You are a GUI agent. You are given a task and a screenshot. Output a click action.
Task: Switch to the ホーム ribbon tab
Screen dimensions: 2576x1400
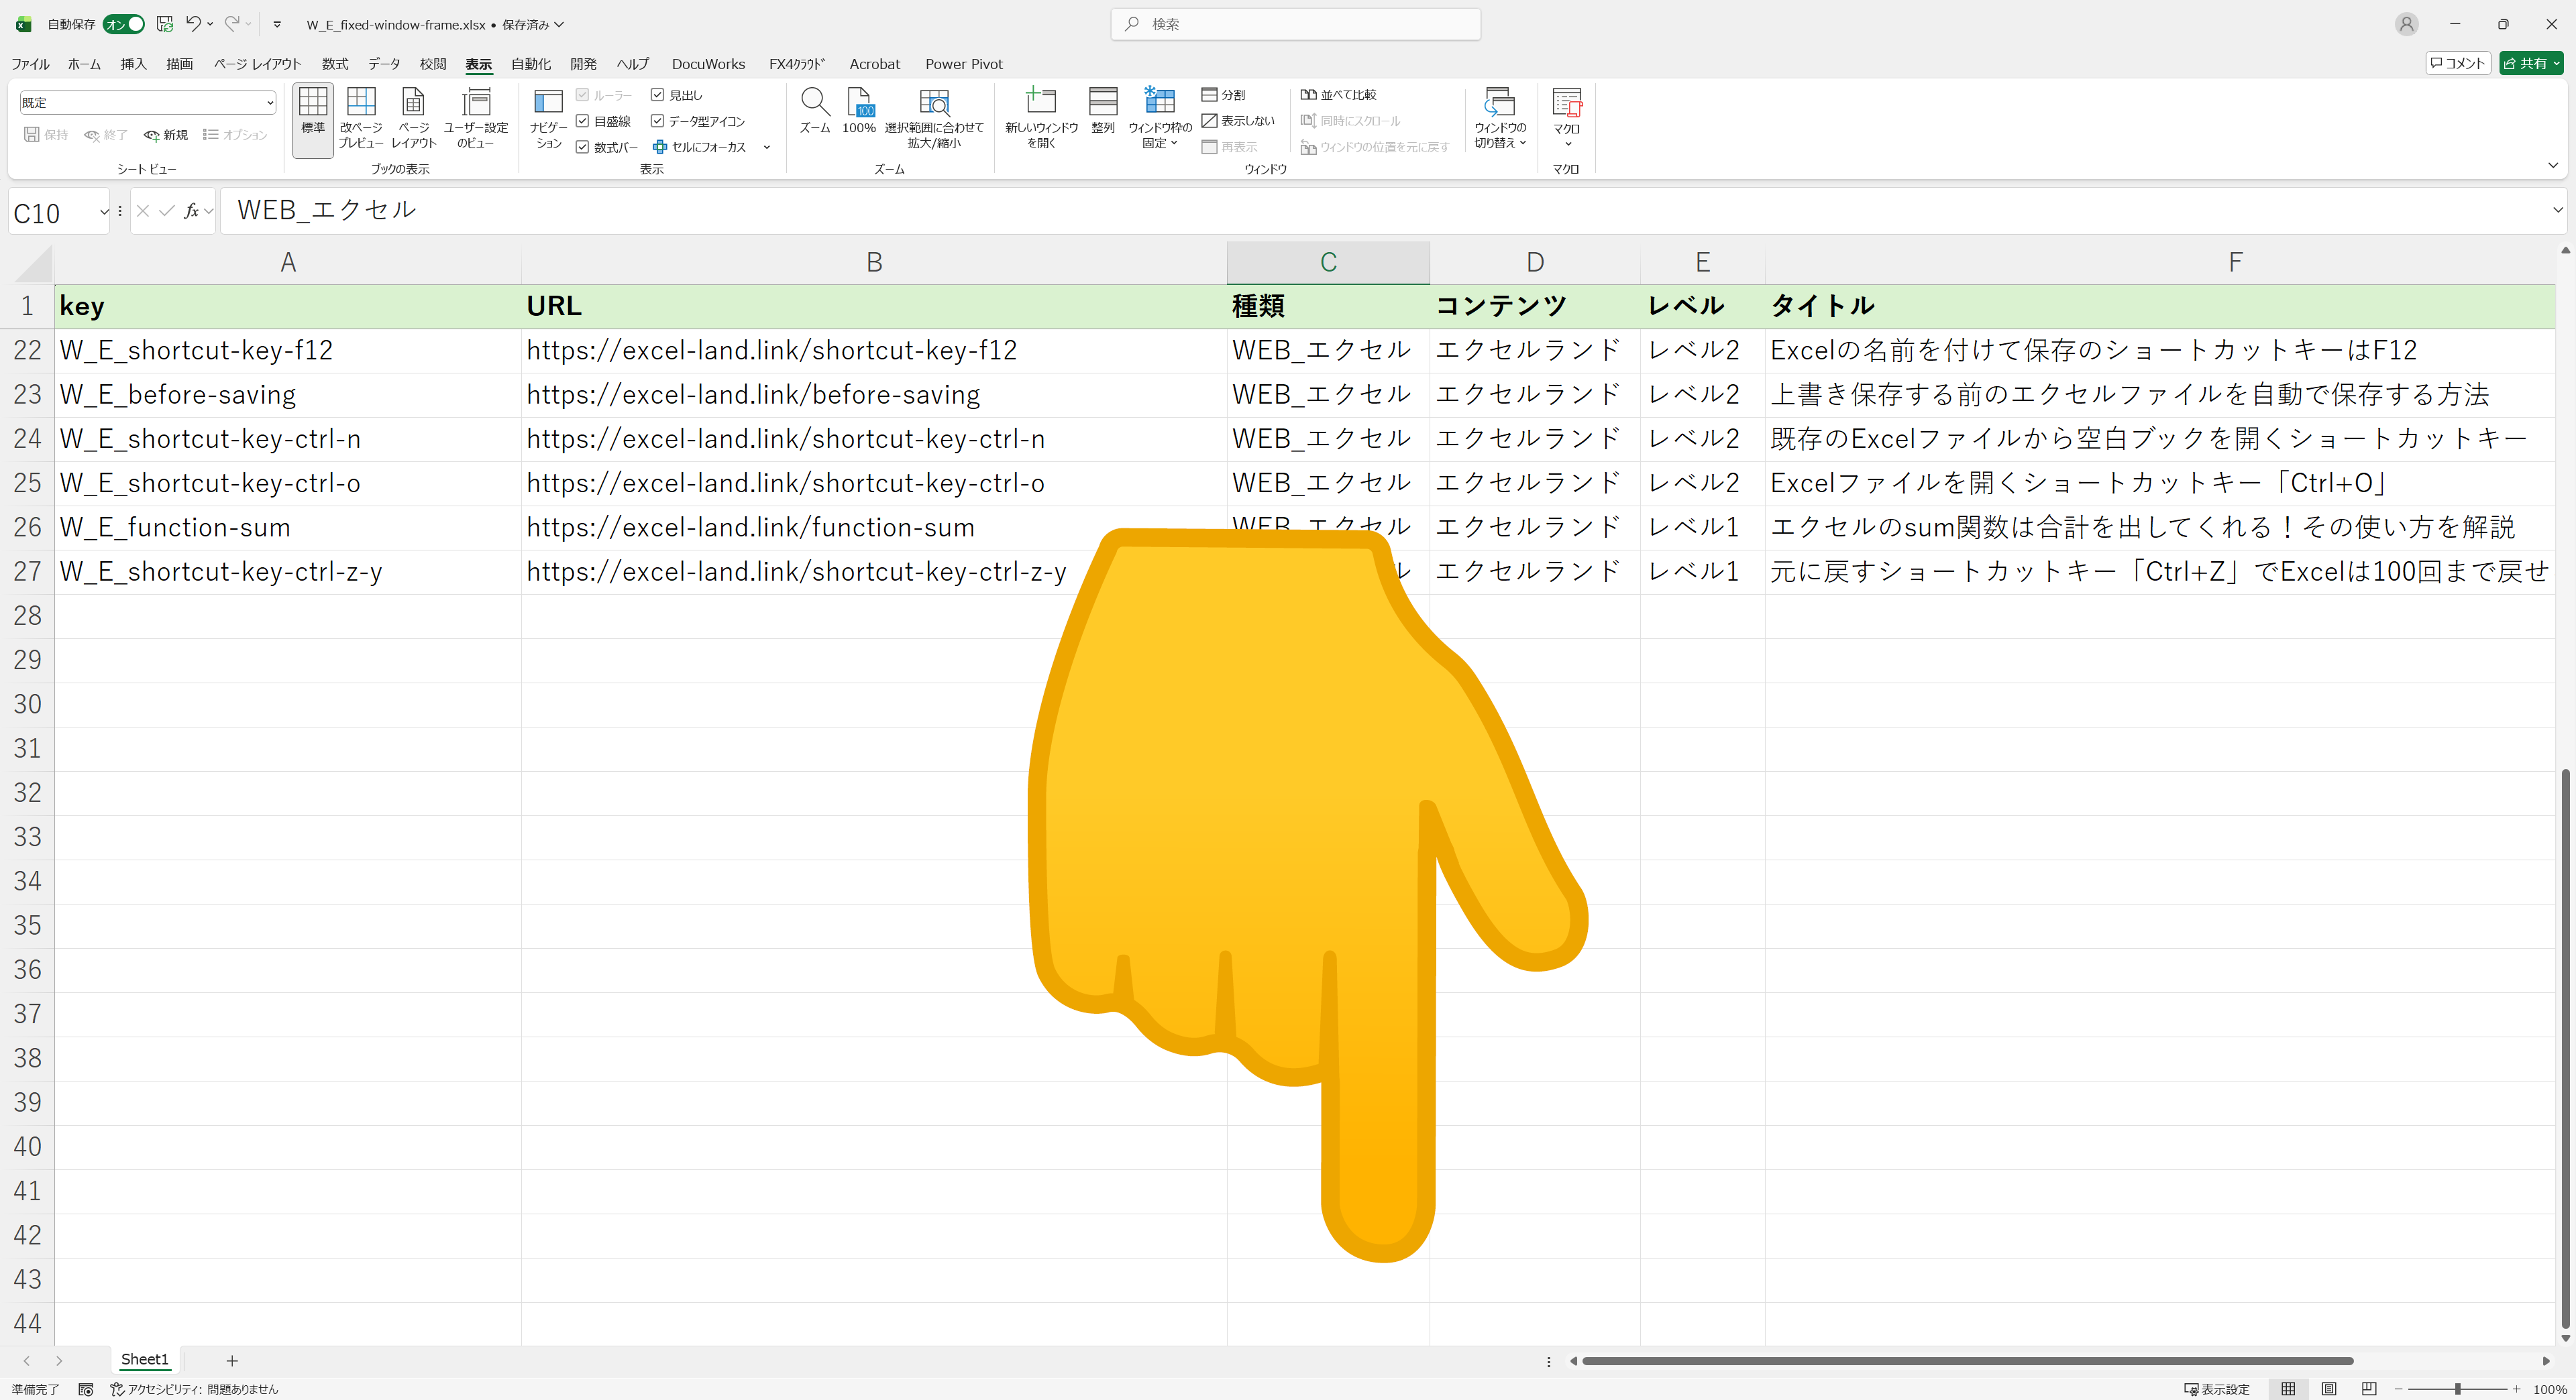pos(84,63)
